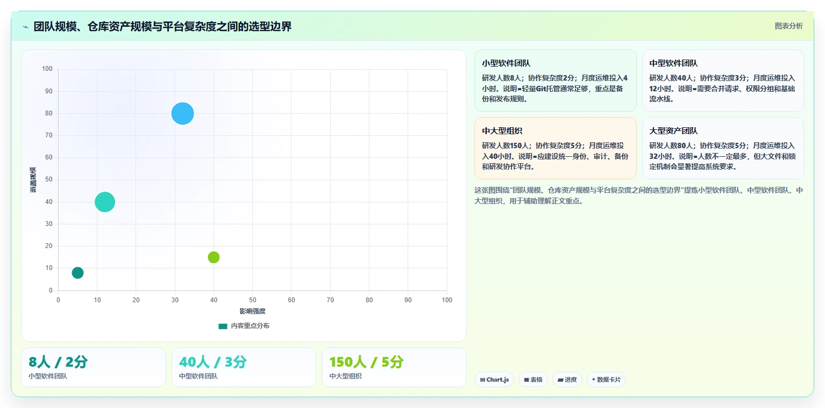Click the 100 label on the y-axis
This screenshot has height=408, width=825.
tap(47, 69)
